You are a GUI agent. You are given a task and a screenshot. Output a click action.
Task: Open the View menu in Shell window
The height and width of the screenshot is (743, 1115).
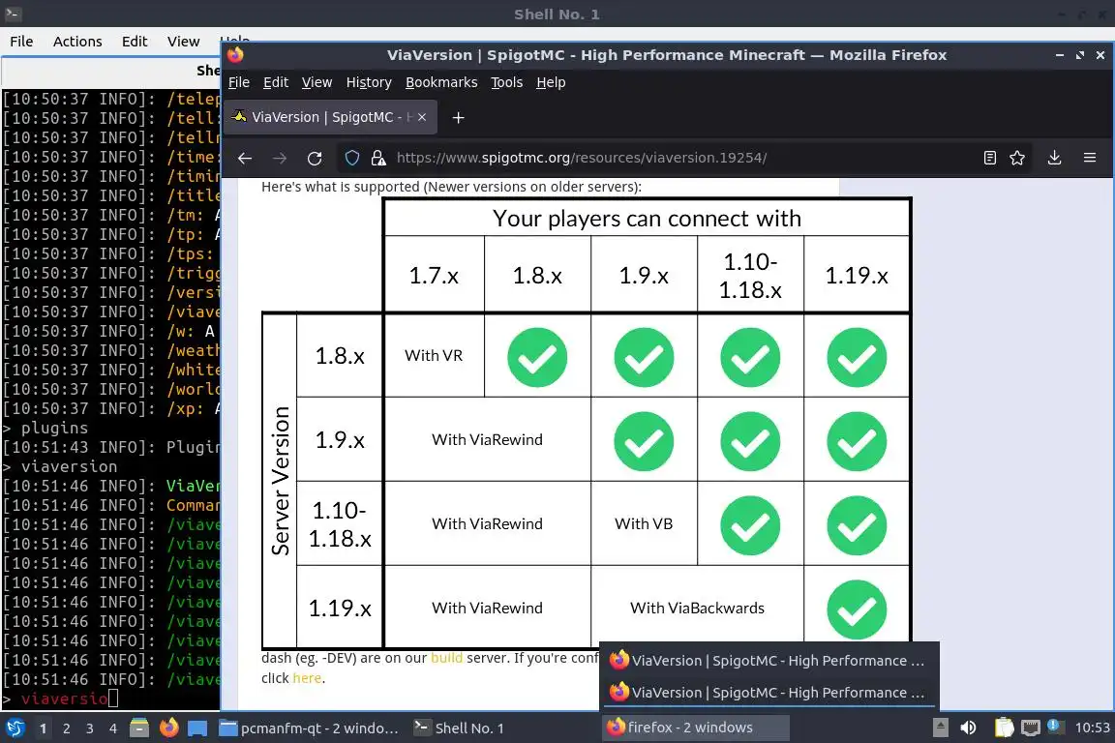pyautogui.click(x=184, y=42)
